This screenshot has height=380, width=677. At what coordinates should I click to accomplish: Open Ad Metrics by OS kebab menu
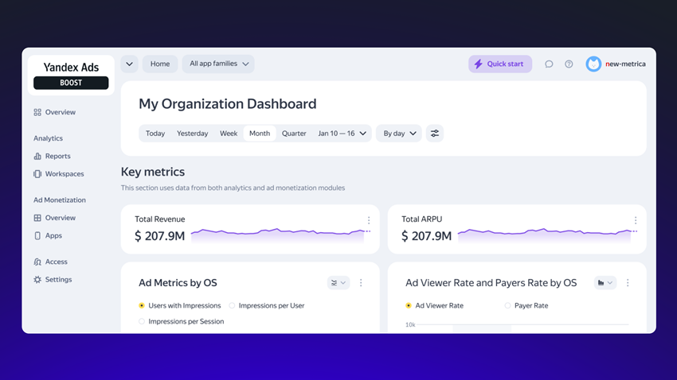tap(361, 283)
